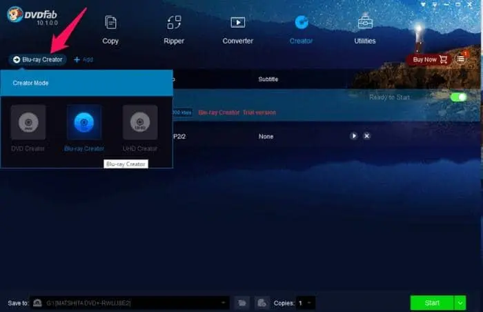Select the disc drive output icon
This screenshot has width=483, height=312.
37,303
